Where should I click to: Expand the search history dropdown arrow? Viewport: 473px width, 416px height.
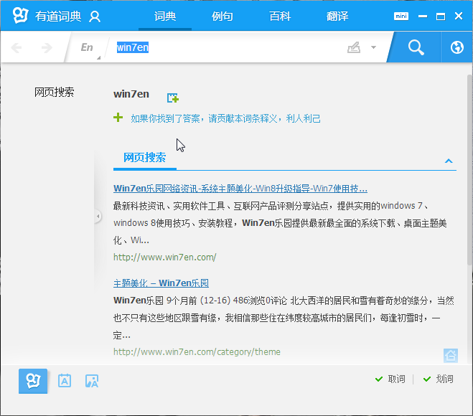pos(373,47)
